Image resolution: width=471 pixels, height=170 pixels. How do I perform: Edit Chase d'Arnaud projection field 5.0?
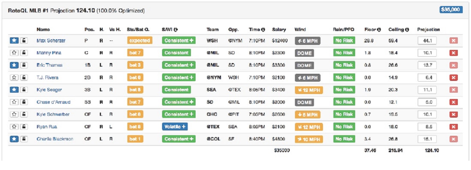(x=427, y=102)
